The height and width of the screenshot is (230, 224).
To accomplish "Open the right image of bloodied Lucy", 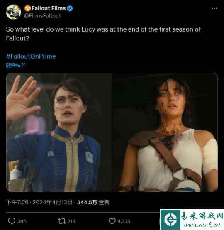I will [x=165, y=132].
